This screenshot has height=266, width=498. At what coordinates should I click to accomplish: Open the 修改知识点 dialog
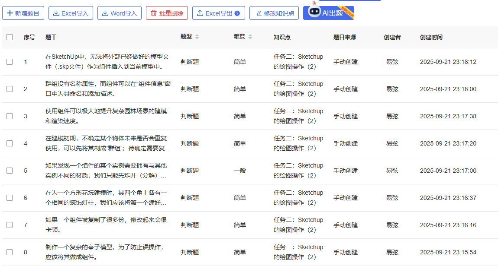pyautogui.click(x=274, y=13)
